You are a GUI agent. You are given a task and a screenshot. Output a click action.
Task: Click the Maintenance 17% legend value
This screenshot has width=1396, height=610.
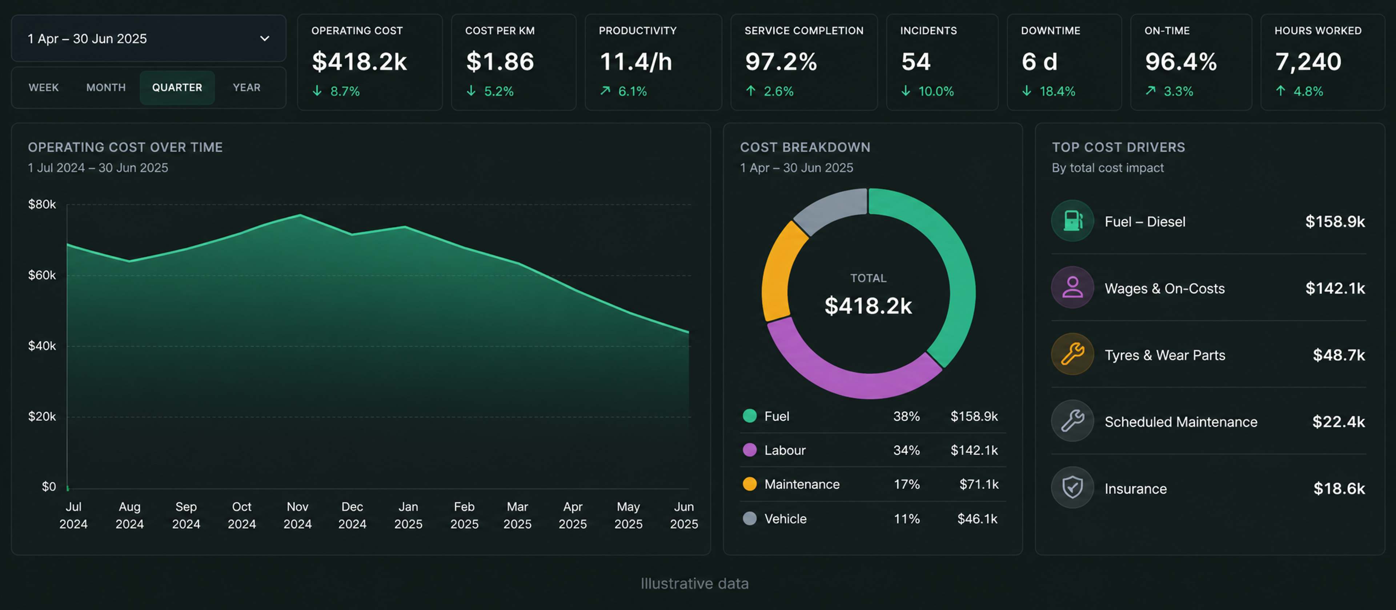tap(907, 484)
